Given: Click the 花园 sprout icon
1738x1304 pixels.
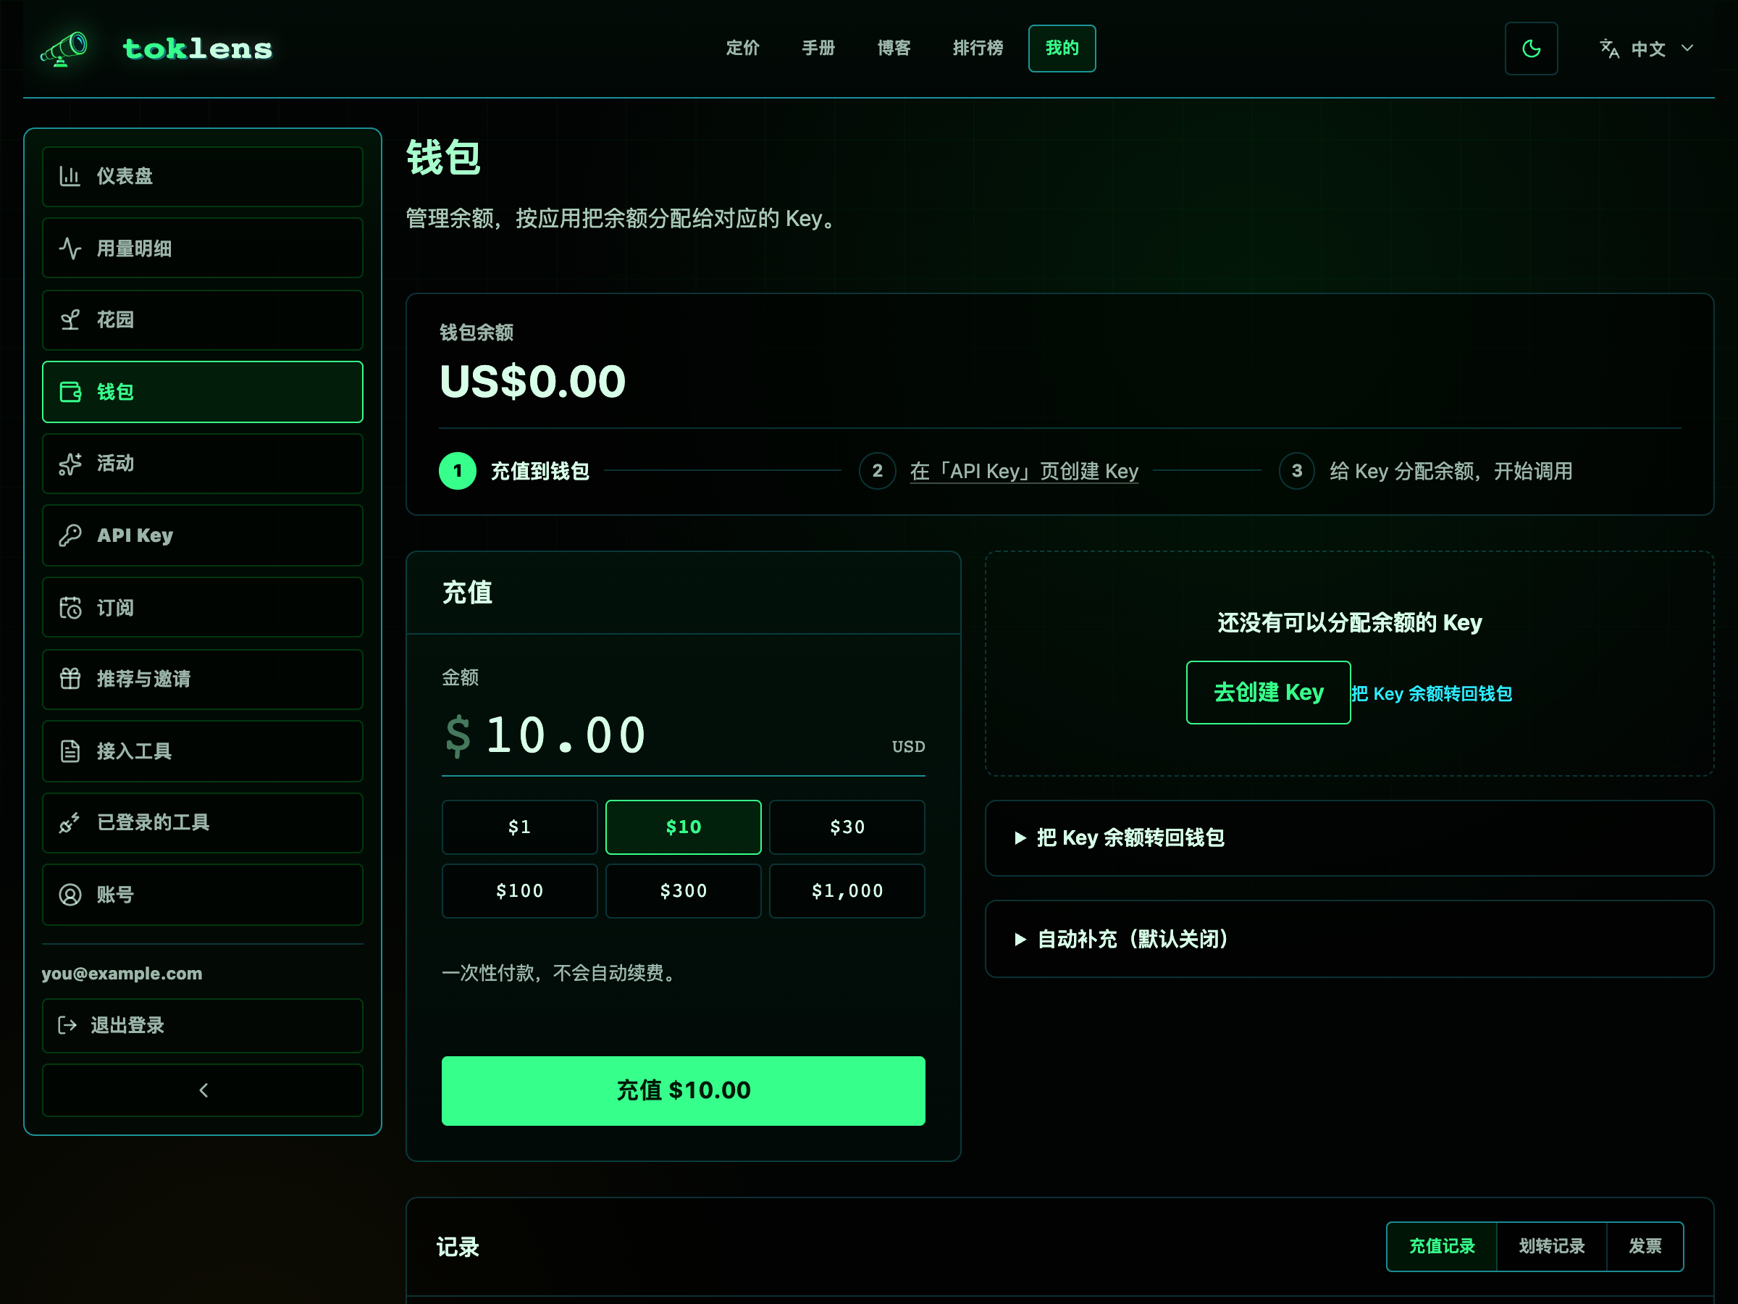Looking at the screenshot, I should (x=70, y=320).
